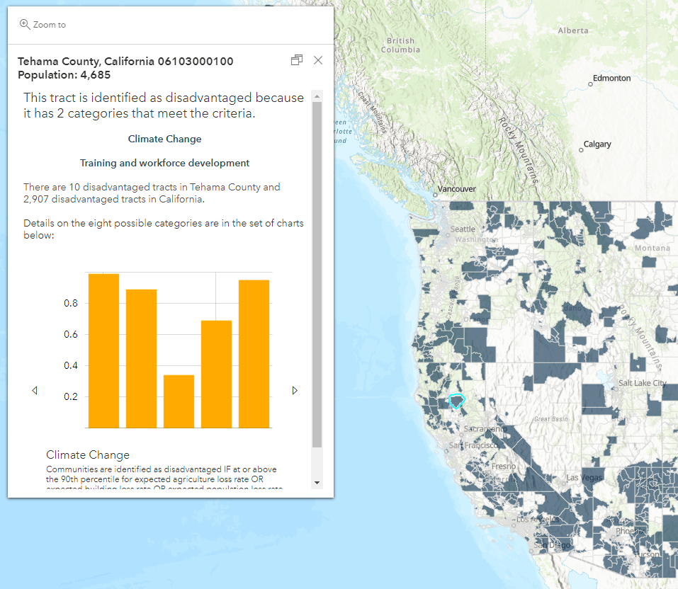The image size is (678, 589).
Task: Click the Zoom to link
Action: click(x=48, y=24)
